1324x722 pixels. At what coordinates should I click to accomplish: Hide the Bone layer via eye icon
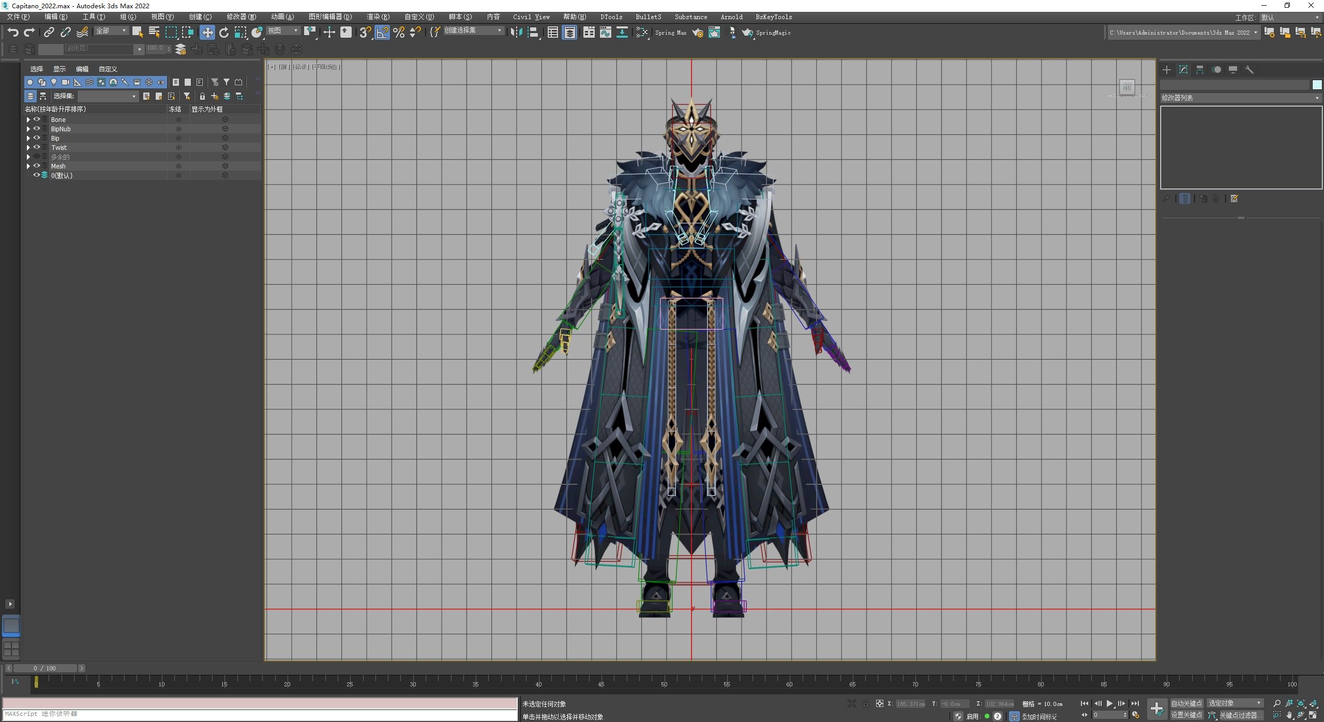37,119
